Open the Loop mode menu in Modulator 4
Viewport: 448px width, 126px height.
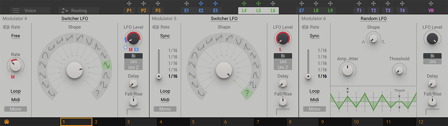tap(15, 91)
